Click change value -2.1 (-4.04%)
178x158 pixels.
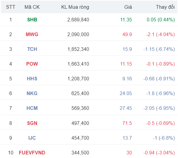(161, 34)
